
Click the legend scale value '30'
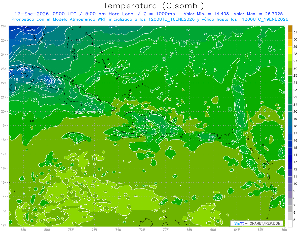[295, 39]
